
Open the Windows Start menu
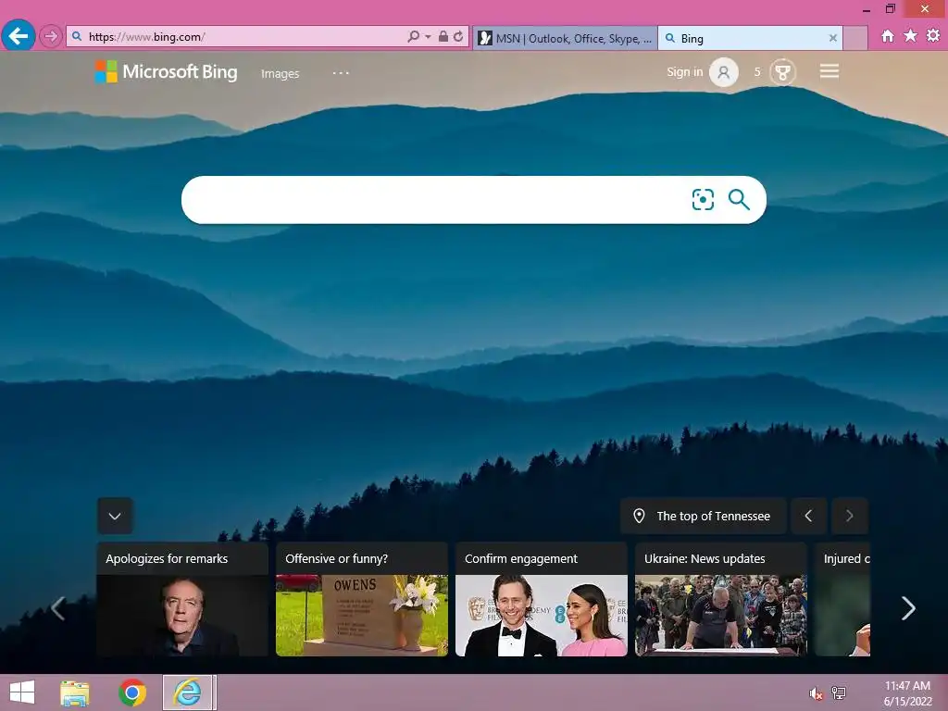point(22,692)
